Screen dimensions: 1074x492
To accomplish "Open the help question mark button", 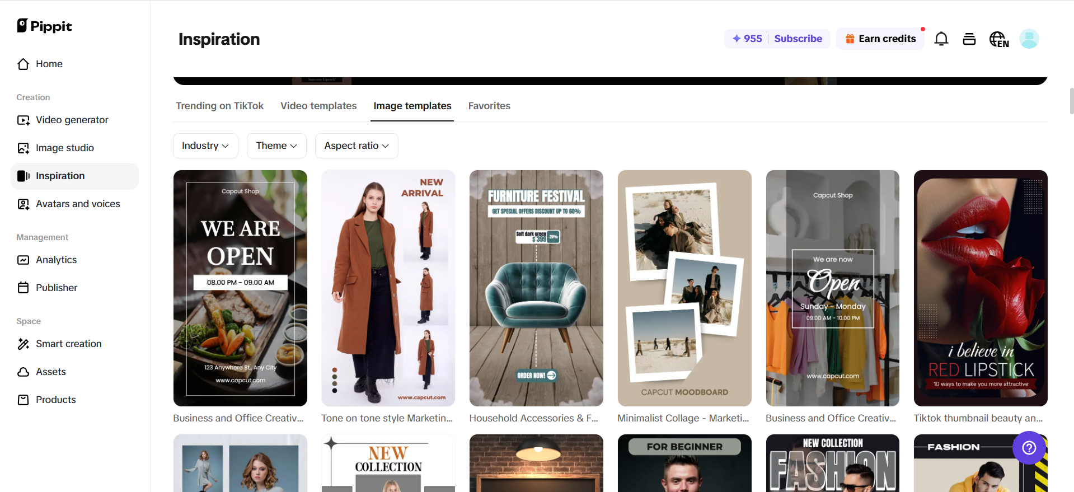I will click(x=1029, y=447).
